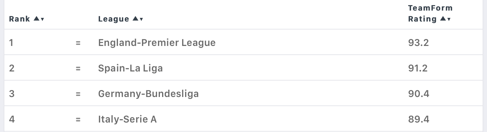Sort League column descending with down arrow
This screenshot has height=132, width=487.
coord(141,19)
